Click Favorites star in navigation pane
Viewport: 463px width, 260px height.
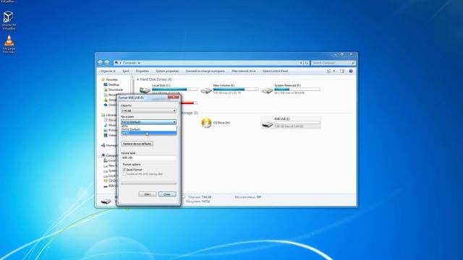(x=103, y=79)
